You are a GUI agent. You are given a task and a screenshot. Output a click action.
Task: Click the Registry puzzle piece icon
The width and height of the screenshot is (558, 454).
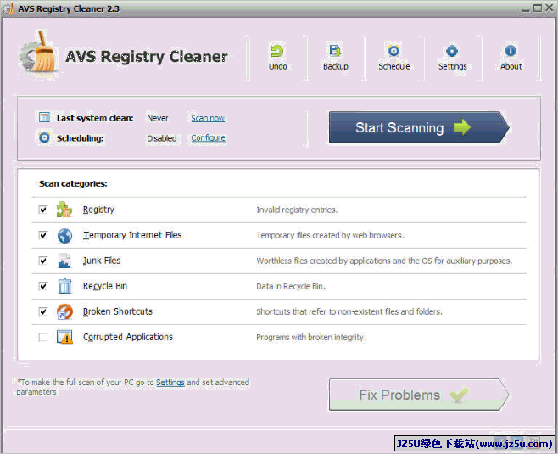pyautogui.click(x=64, y=210)
